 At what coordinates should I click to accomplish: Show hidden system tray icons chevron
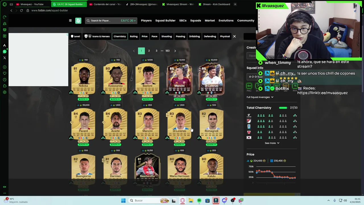pyautogui.click(x=328, y=200)
